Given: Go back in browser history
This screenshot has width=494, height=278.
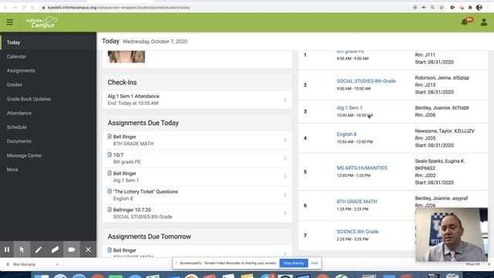Looking at the screenshot, I should 6,7.
